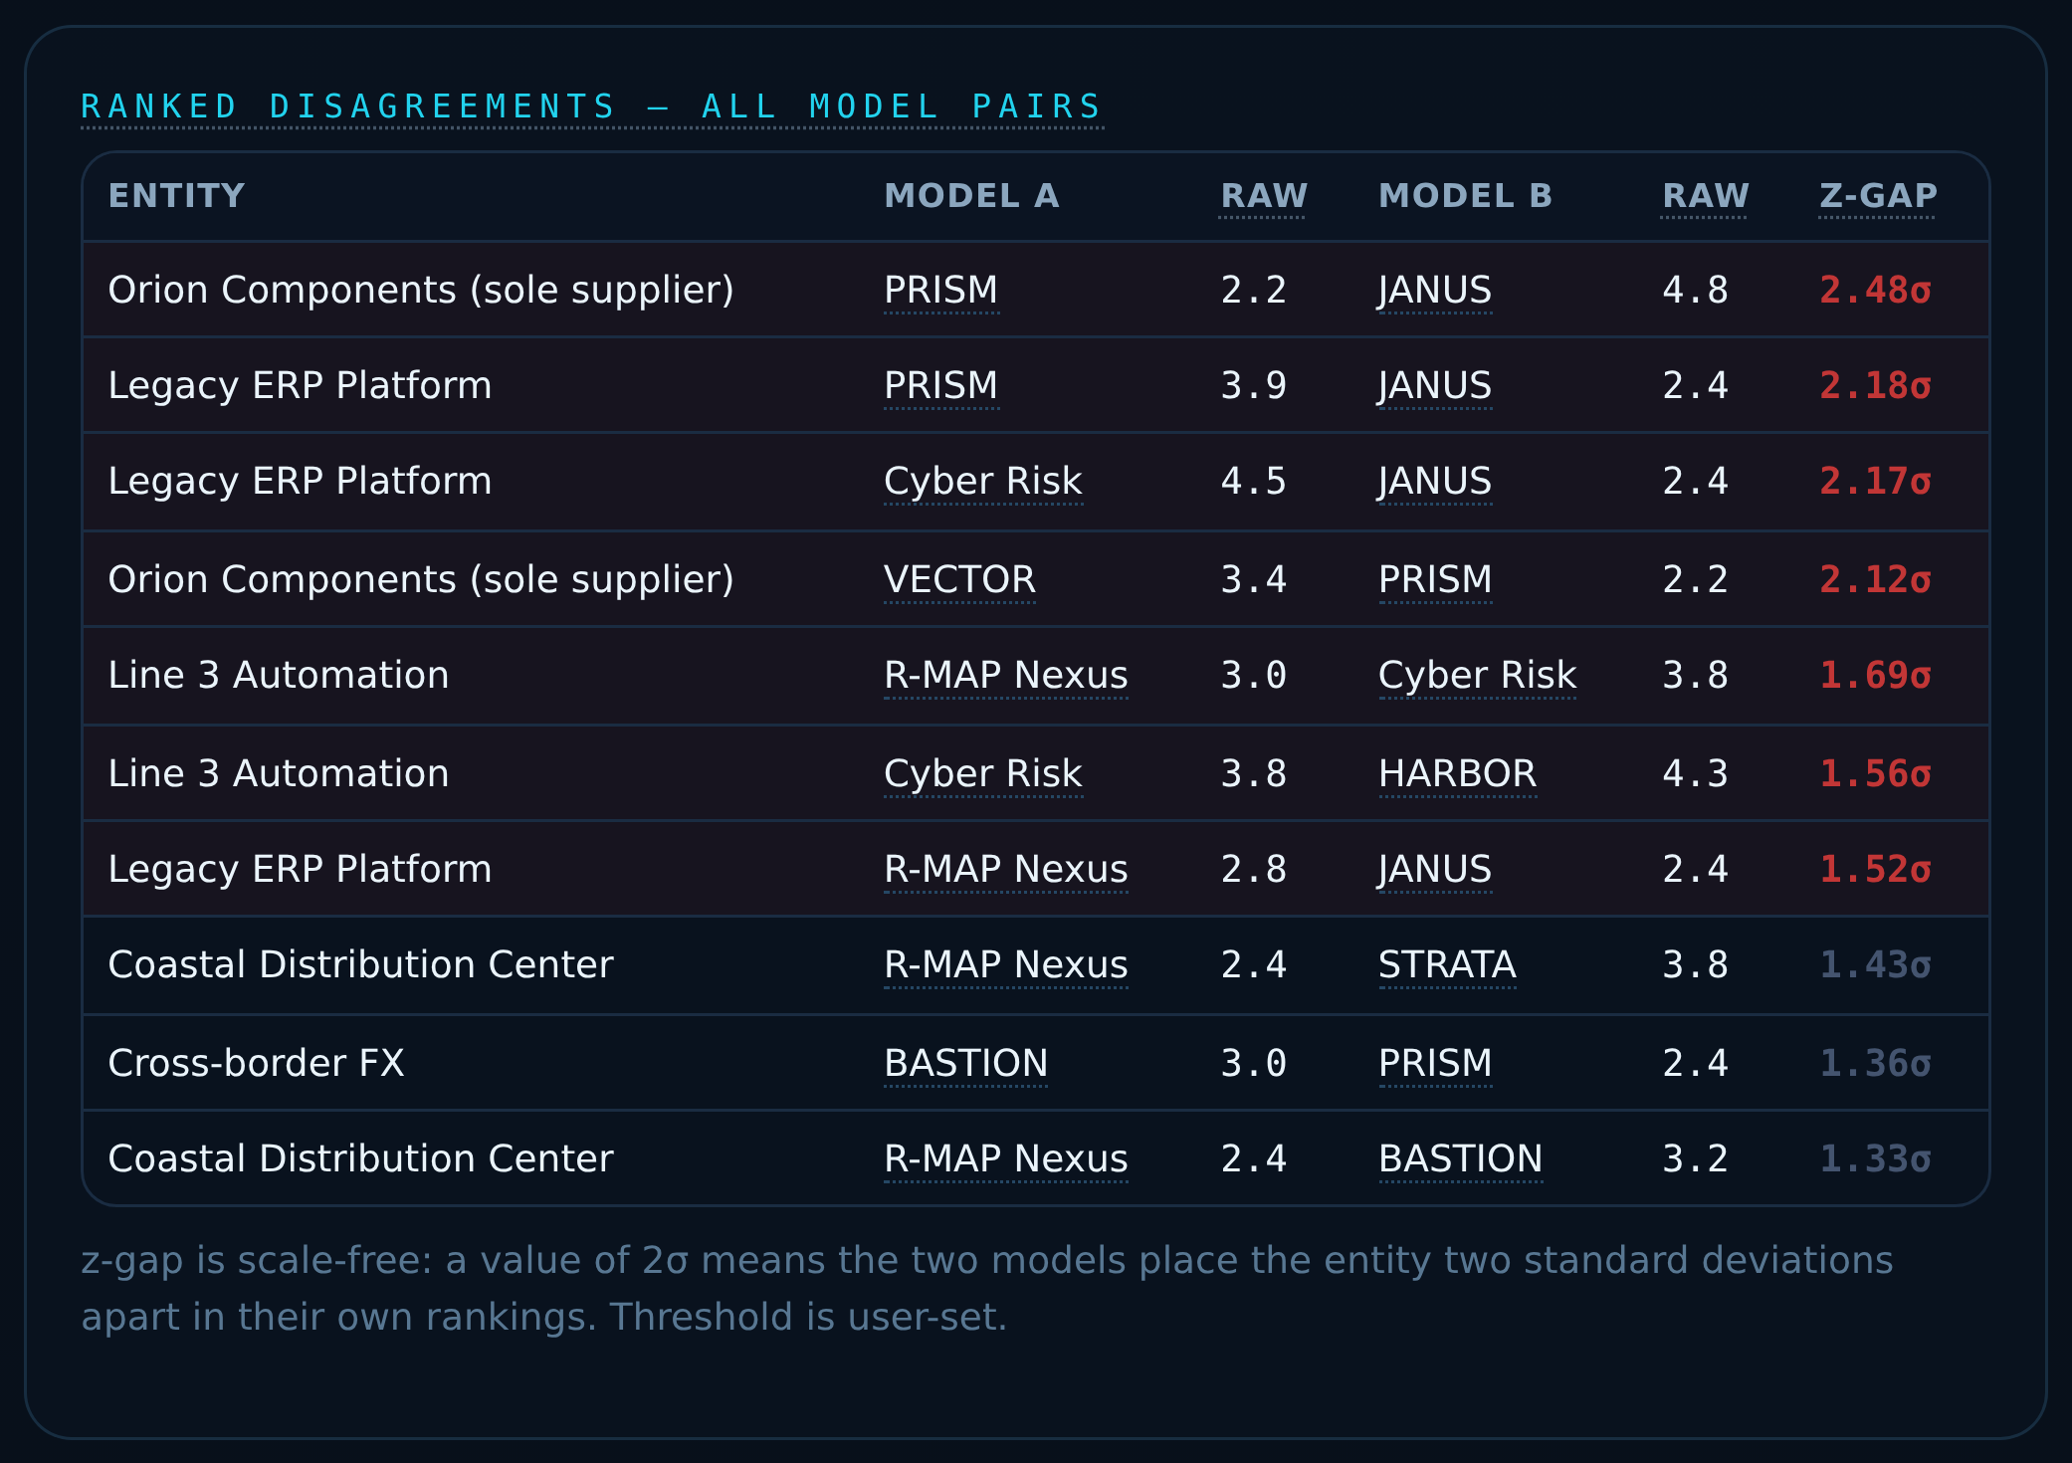Click JANUS in the 2.17σ row

coord(1434,482)
